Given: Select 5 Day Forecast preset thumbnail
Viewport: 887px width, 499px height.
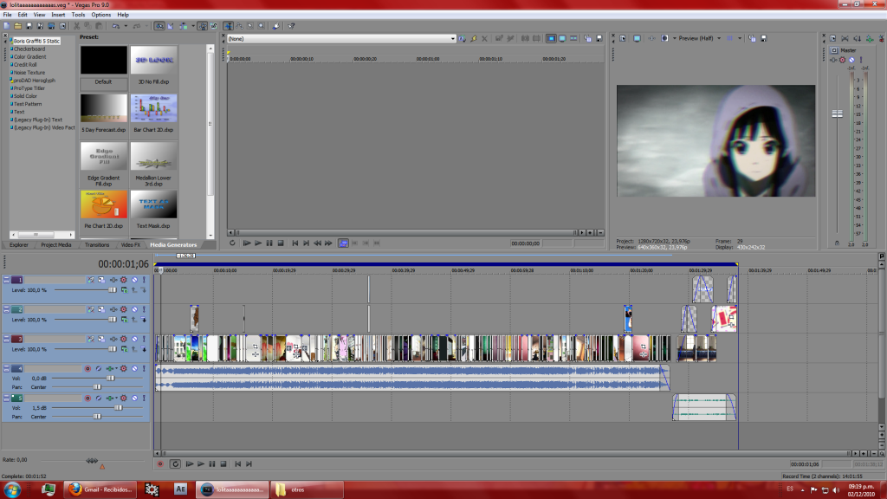Looking at the screenshot, I should pos(104,108).
